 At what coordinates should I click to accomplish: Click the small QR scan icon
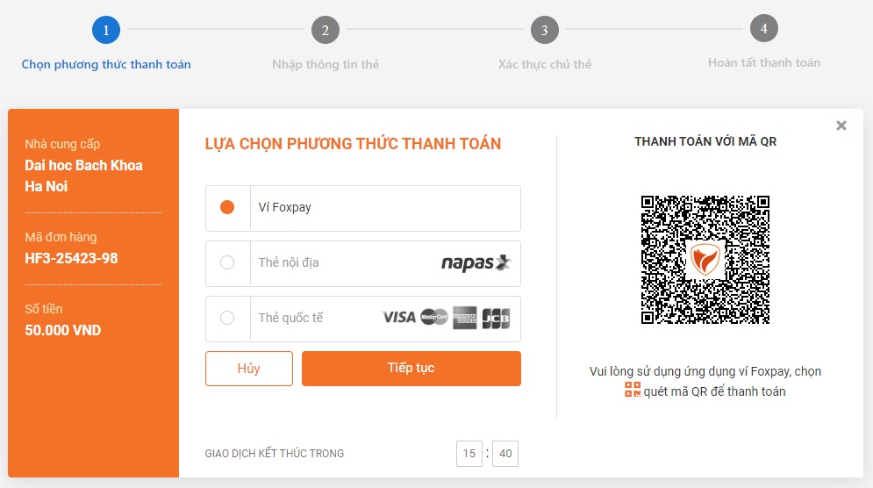click(633, 390)
